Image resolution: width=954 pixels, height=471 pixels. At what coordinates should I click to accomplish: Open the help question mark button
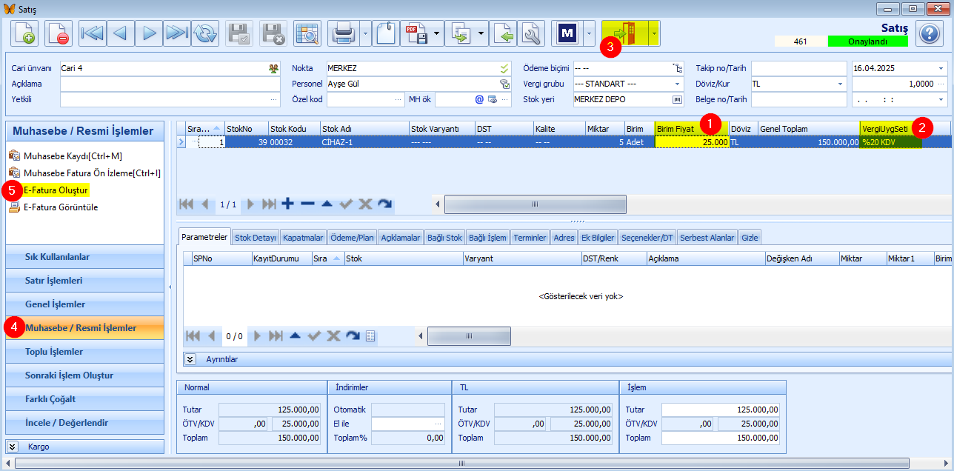click(x=929, y=33)
